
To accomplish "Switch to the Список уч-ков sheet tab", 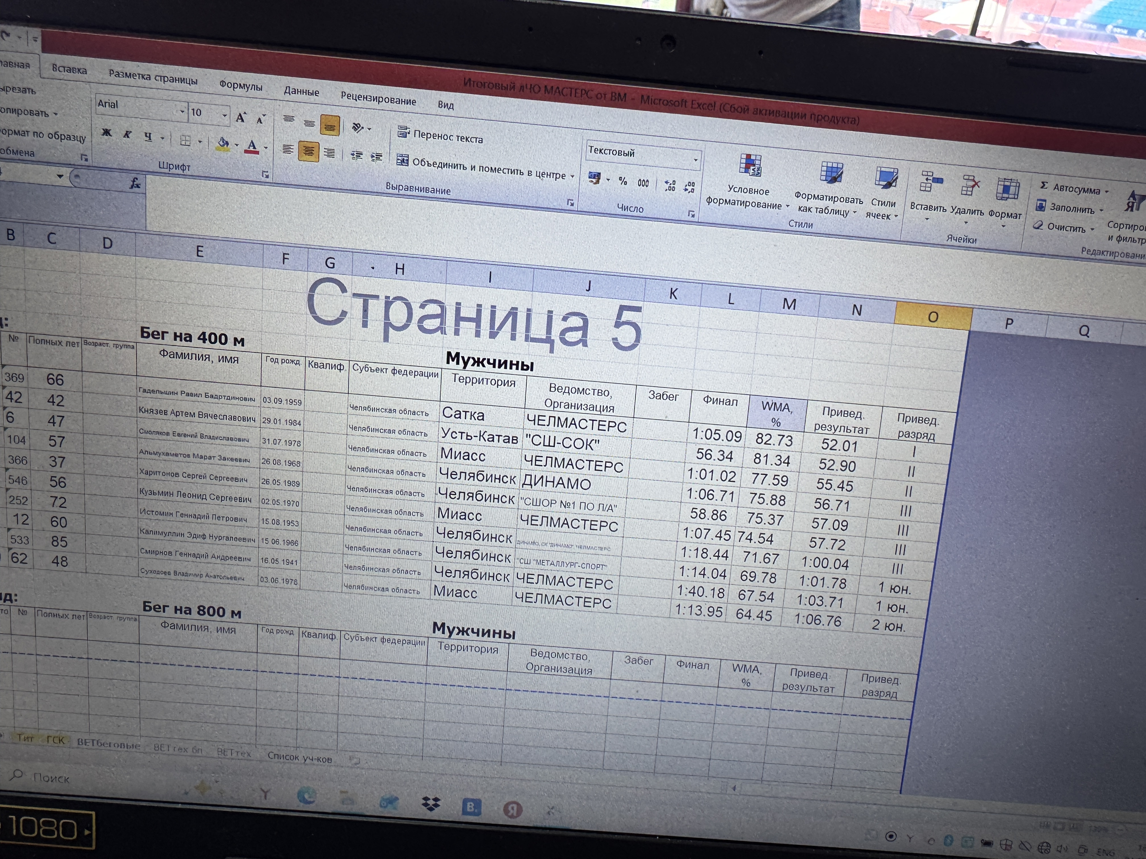I will click(300, 758).
